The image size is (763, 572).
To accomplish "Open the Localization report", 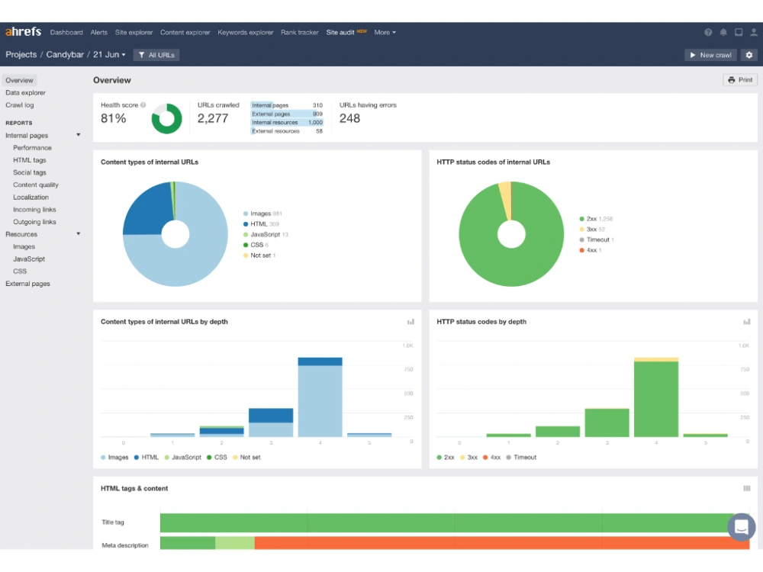I will [x=31, y=197].
